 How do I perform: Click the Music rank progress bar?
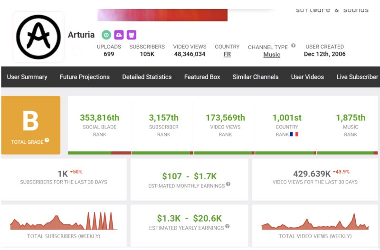pos(347,153)
